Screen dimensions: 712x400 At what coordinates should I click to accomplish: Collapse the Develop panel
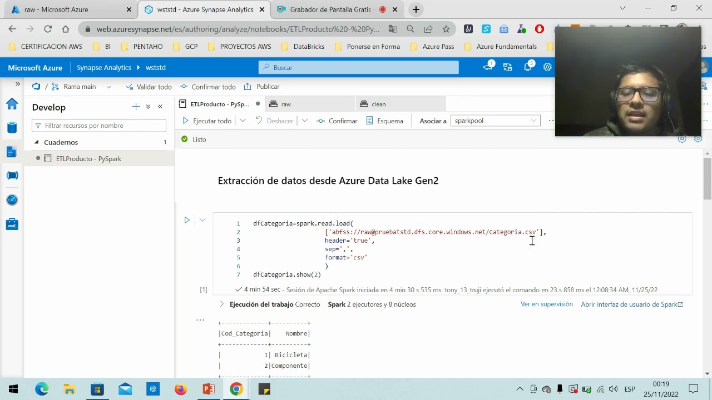click(160, 107)
